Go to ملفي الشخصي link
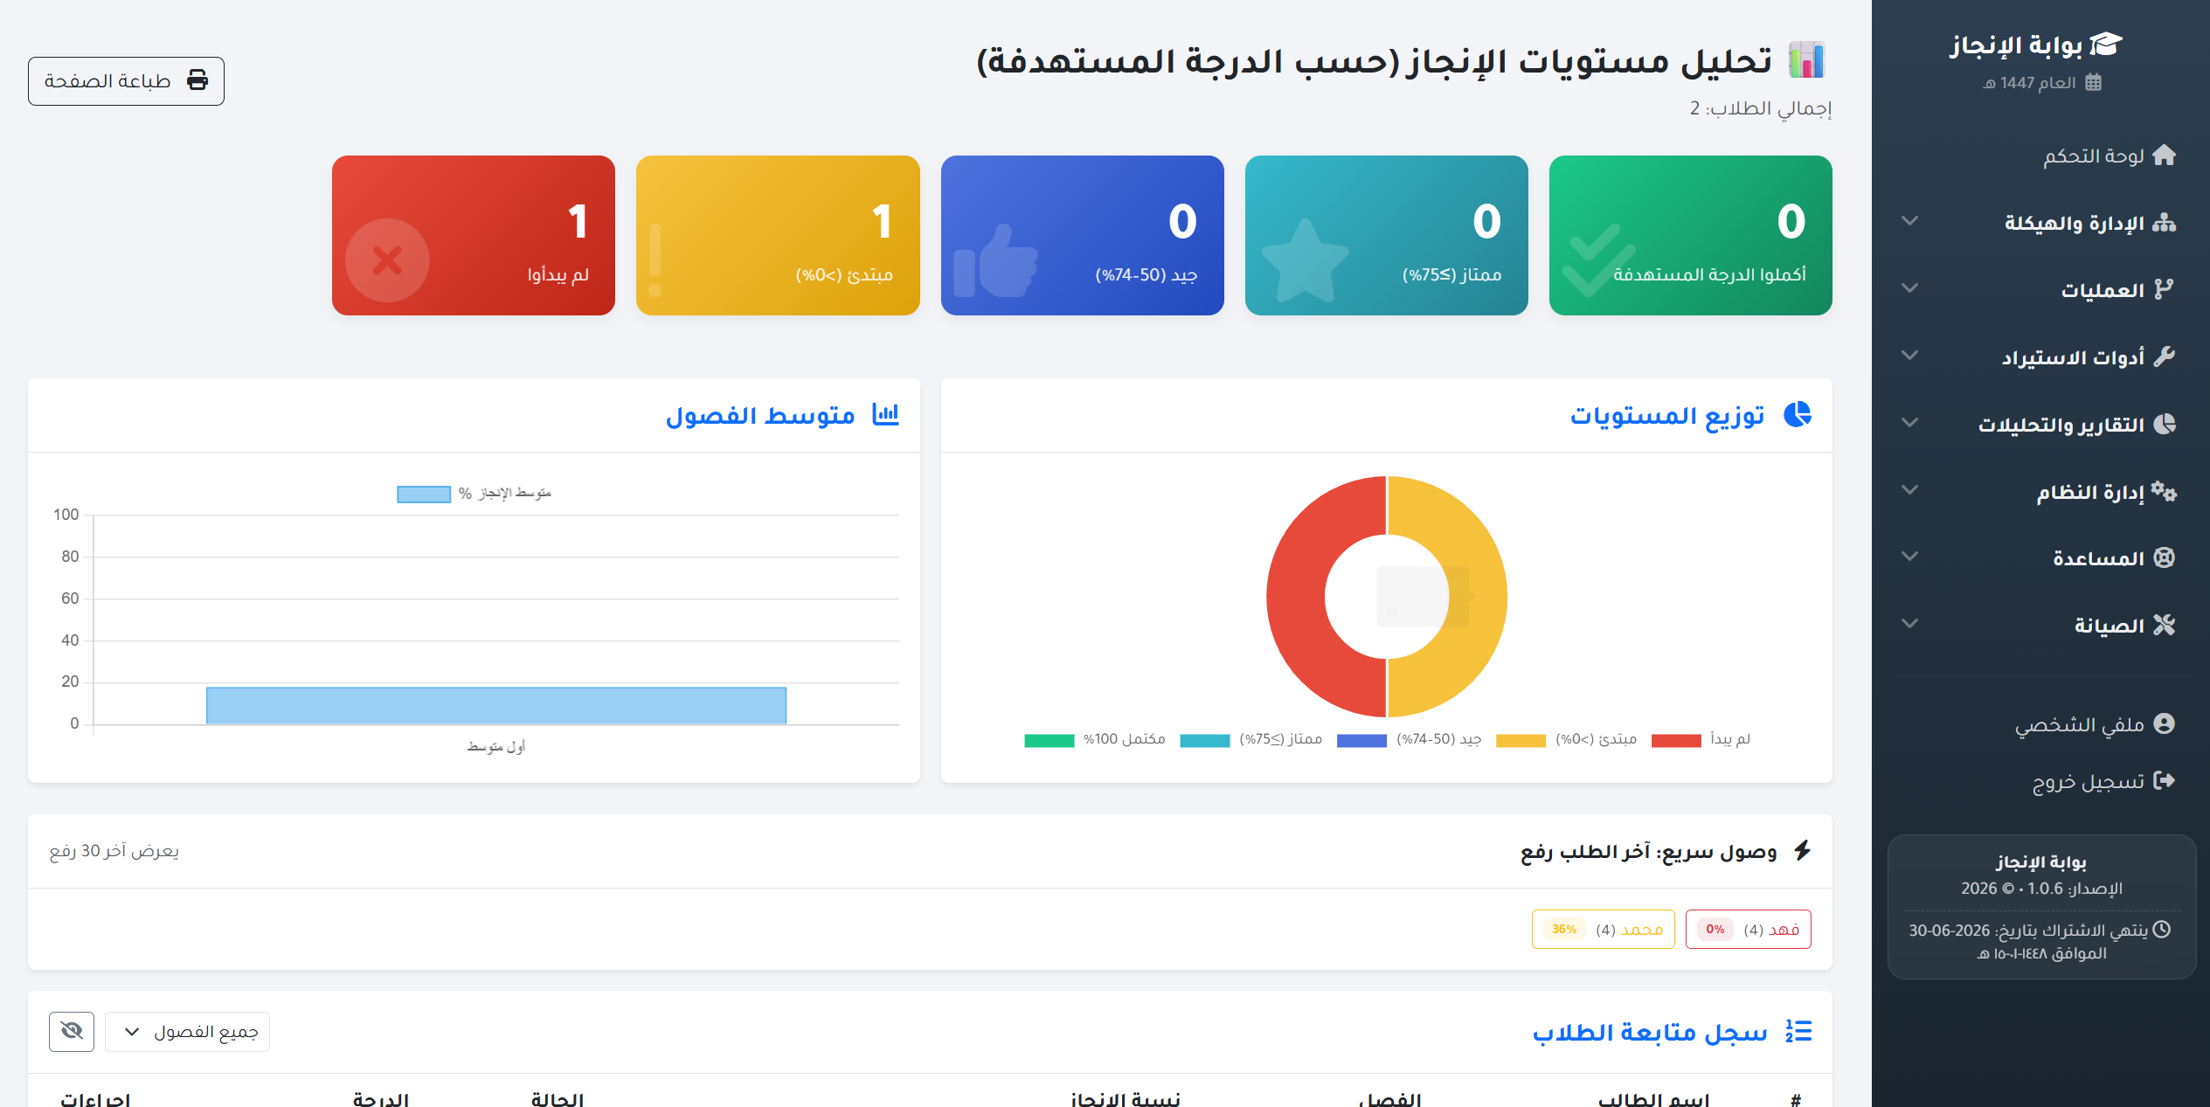2210x1107 pixels. point(2095,724)
